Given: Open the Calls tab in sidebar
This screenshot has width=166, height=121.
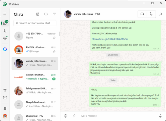Looking at the screenshot, I should pyautogui.click(x=5, y=31).
